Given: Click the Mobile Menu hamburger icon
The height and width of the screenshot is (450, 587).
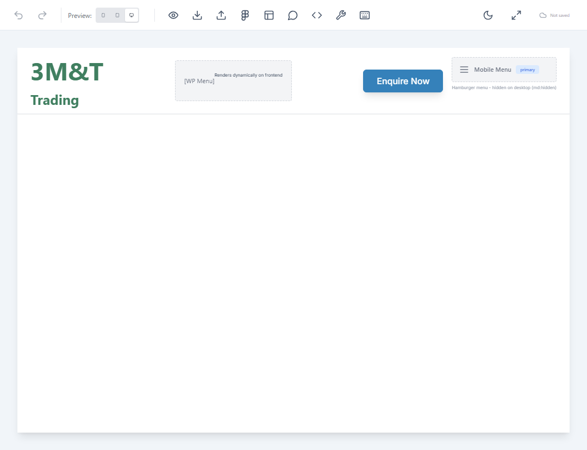Looking at the screenshot, I should click(x=464, y=70).
